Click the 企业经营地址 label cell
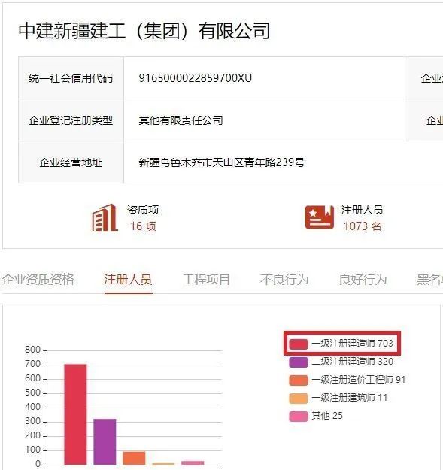Screen dimensions: 443x470 (71, 162)
